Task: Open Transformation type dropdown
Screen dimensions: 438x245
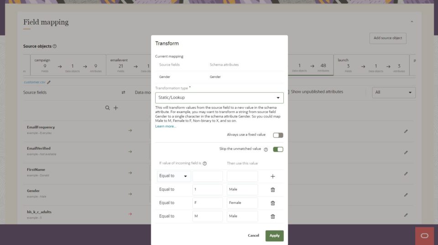Action: (x=219, y=97)
